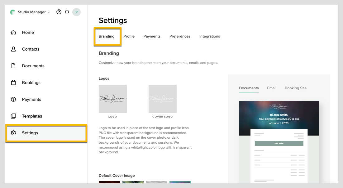Viewport: 343px width, 188px height.
Task: Go to Home in sidebar
Action: coord(28,33)
